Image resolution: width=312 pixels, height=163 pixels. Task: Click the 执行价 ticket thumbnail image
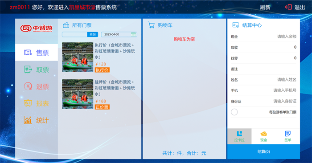78,57
